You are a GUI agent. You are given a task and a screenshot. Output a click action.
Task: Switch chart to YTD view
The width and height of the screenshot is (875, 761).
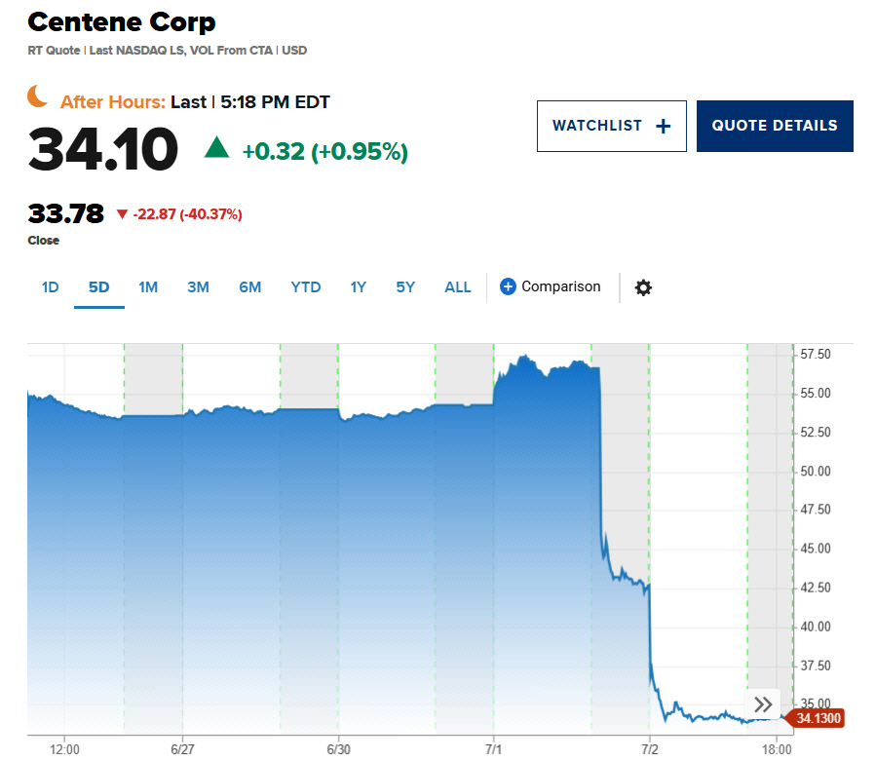pyautogui.click(x=306, y=287)
